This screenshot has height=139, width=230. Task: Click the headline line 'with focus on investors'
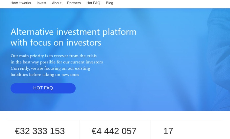56,43
